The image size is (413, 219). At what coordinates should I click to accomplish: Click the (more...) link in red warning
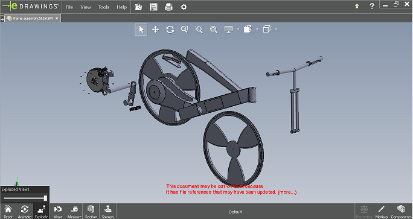(287, 192)
